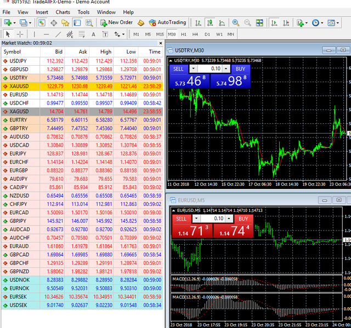Decrease USDTRY trade volume with down arrow

(194, 69)
